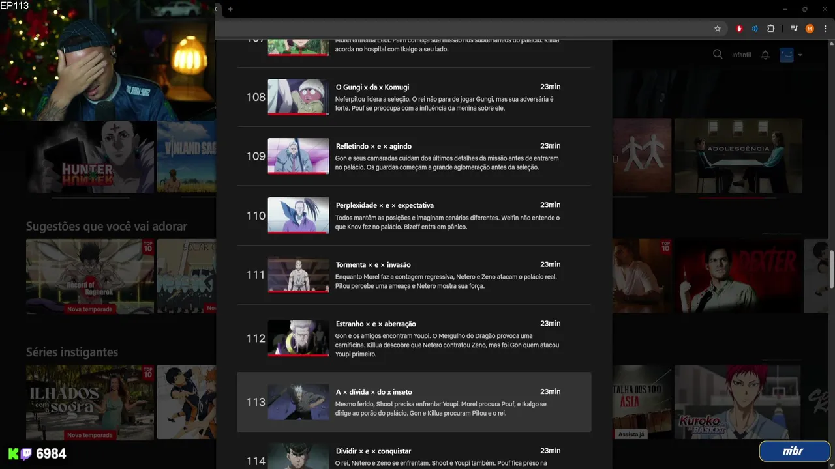Click the episode 110 description about Knov

tap(448, 222)
